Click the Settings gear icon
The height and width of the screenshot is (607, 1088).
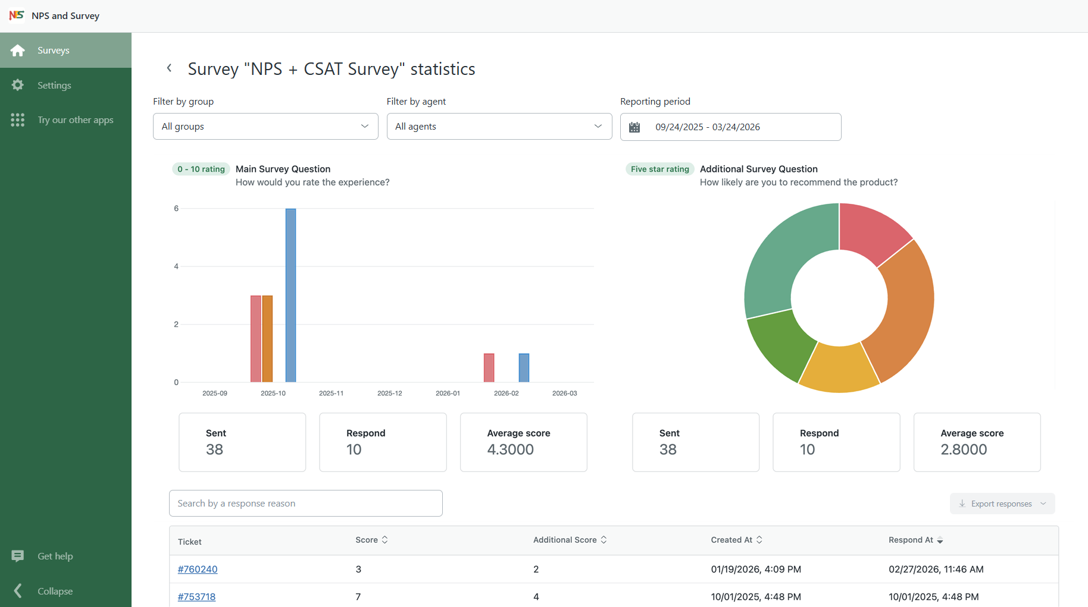click(18, 85)
